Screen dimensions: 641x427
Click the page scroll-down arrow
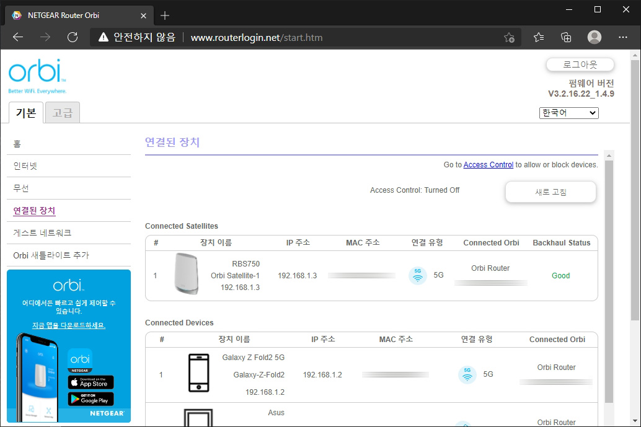pos(635,421)
